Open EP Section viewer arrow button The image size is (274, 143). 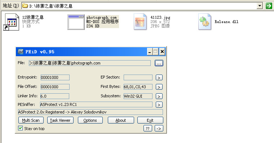pyautogui.click(x=159, y=77)
